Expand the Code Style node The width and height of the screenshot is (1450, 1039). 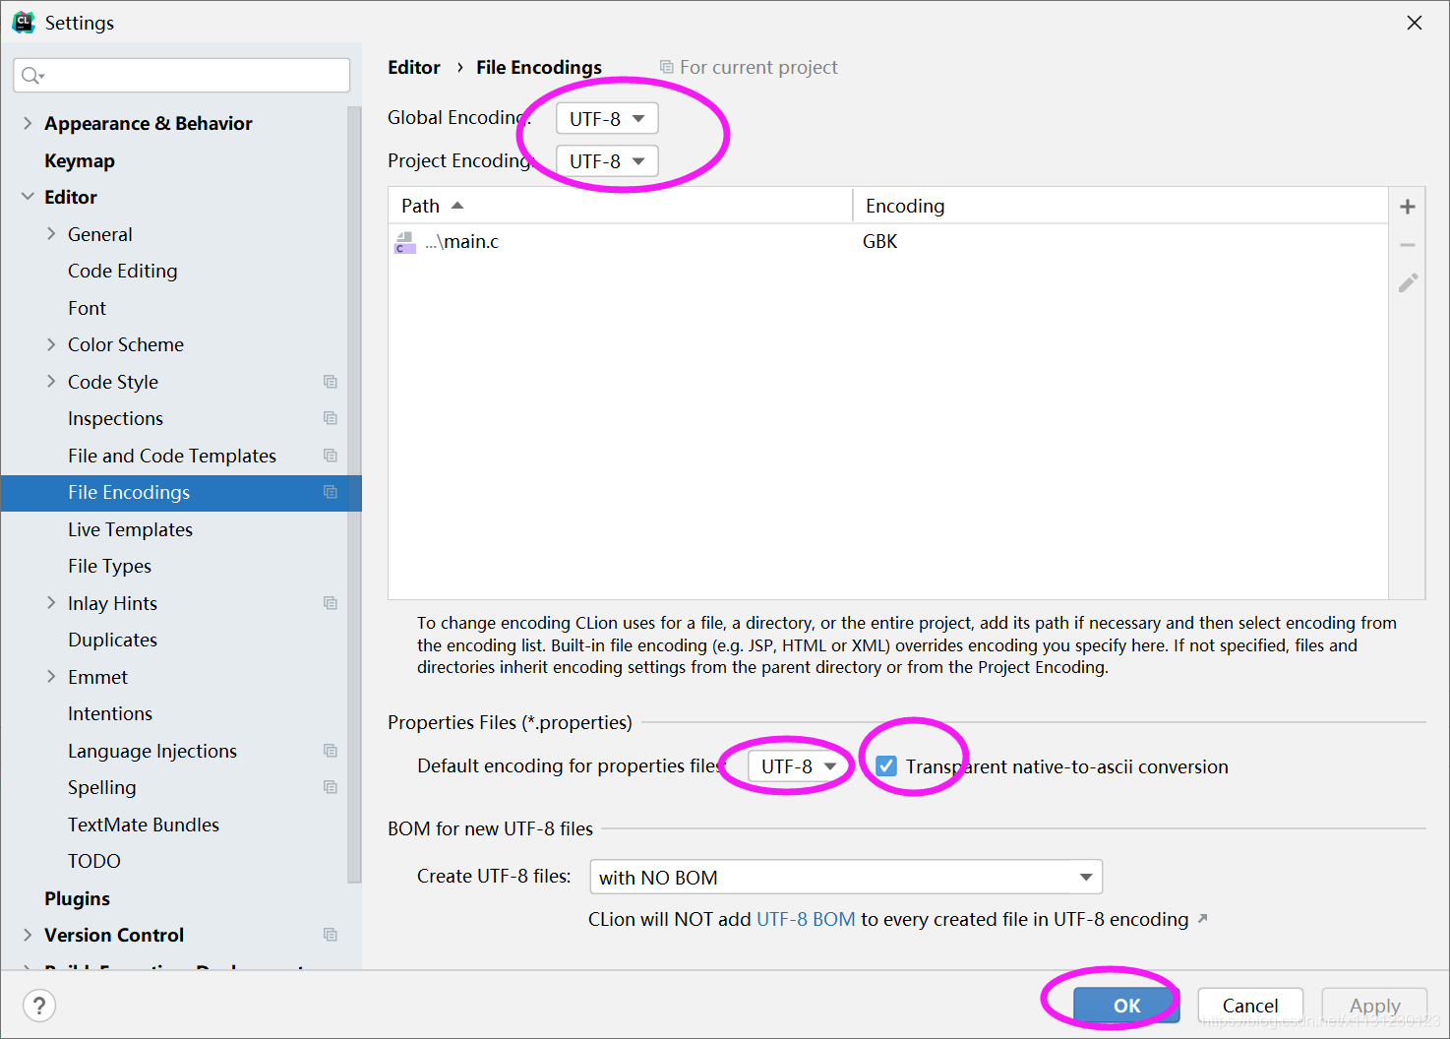[x=51, y=382]
